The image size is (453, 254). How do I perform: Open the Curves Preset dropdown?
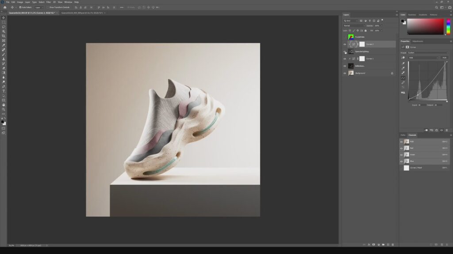coord(428,53)
